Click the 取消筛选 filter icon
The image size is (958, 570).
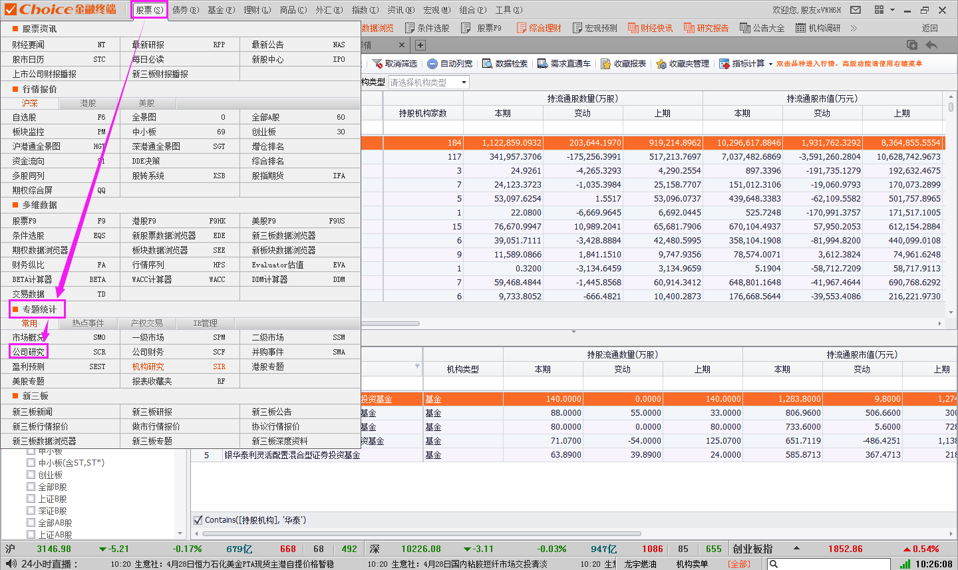(x=378, y=64)
